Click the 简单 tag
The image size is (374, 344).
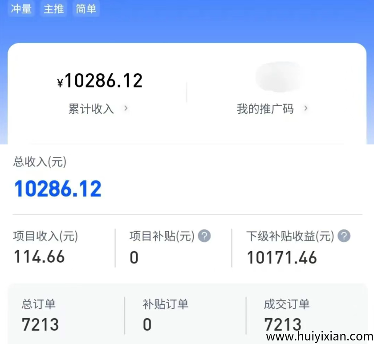pos(86,9)
